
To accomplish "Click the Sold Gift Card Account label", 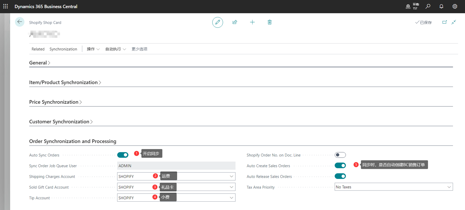I will tap(49, 187).
